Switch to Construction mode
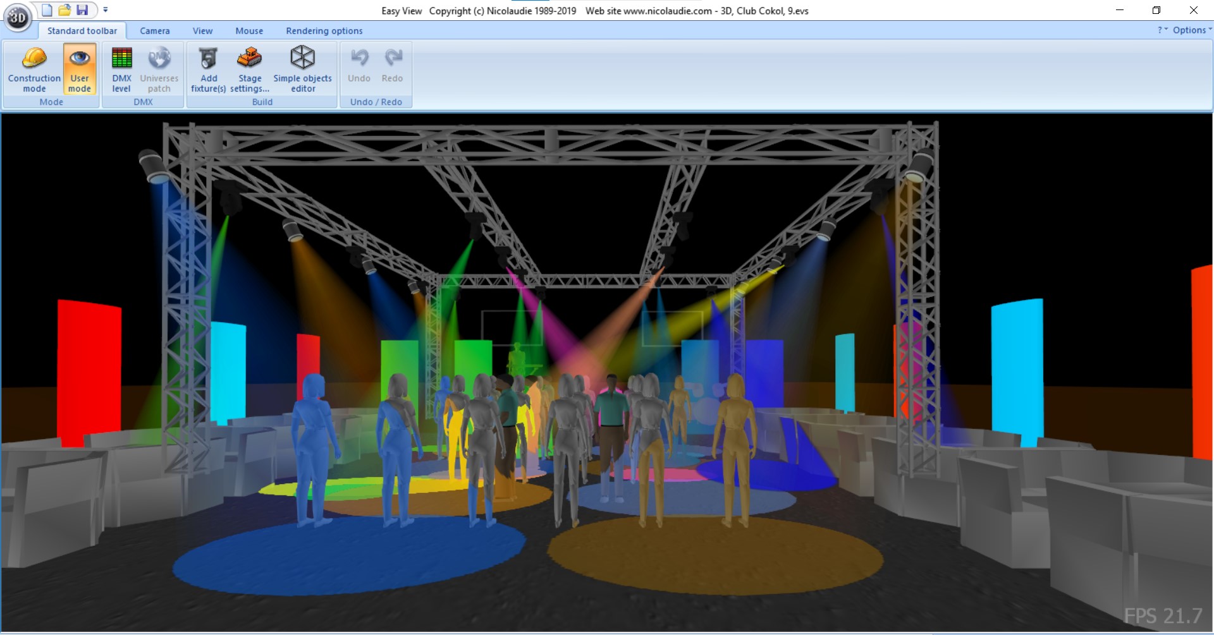This screenshot has height=635, width=1214. pyautogui.click(x=34, y=70)
